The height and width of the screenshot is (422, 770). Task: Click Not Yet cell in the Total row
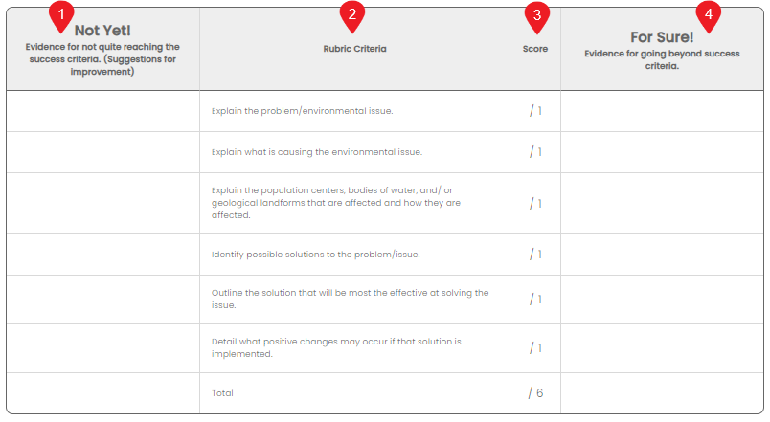coord(103,393)
